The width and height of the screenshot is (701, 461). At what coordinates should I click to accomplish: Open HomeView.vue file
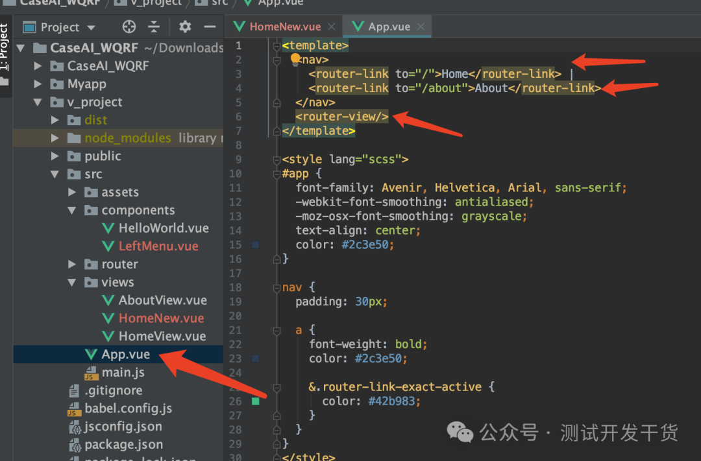(x=162, y=336)
